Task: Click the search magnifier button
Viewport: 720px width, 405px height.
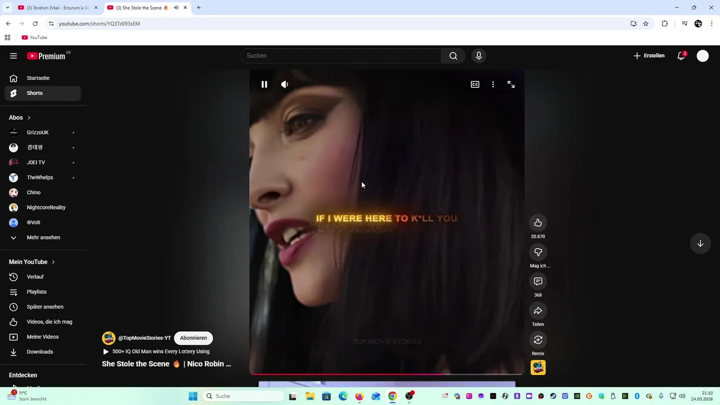Action: click(453, 56)
